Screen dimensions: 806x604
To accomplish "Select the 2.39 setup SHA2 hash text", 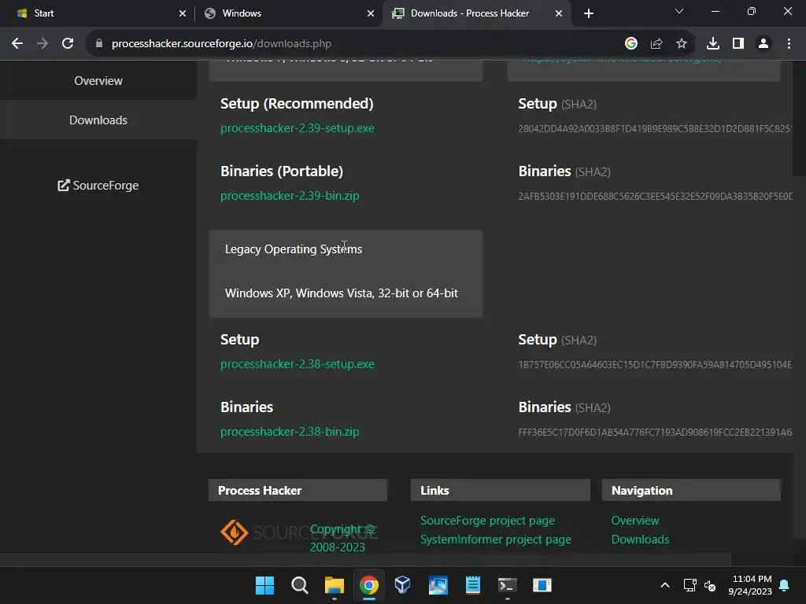I will coord(655,128).
